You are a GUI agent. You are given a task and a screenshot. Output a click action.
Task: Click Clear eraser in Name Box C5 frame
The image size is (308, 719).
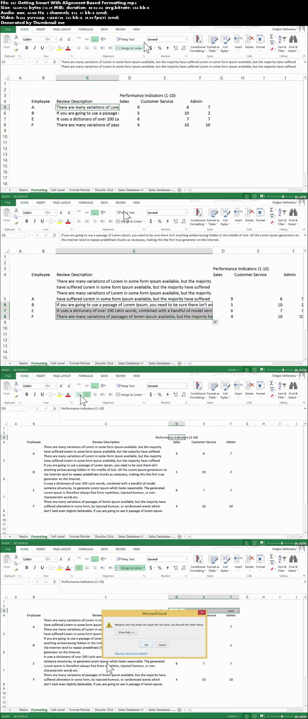pyautogui.click(x=272, y=49)
